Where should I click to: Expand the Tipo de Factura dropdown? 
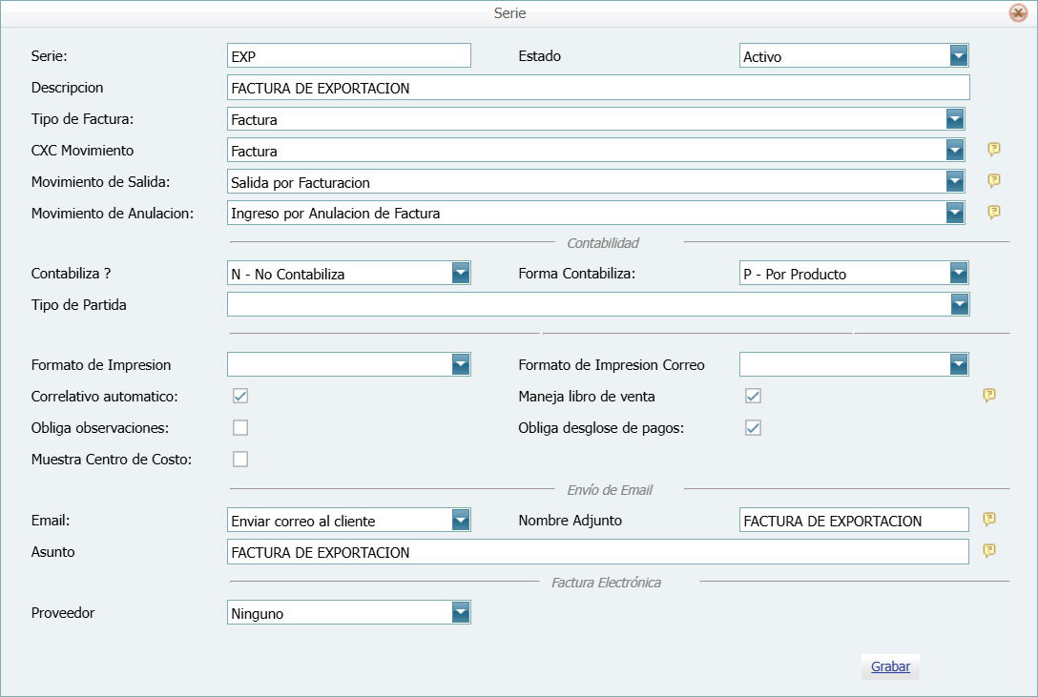pyautogui.click(x=954, y=119)
